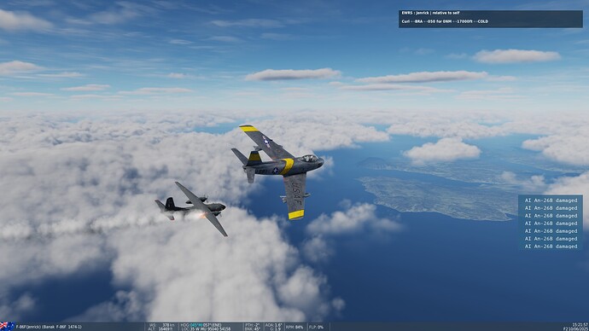Click the first "AI An-26B damaged" log entry
The height and width of the screenshot is (331, 589).
[x=551, y=200]
